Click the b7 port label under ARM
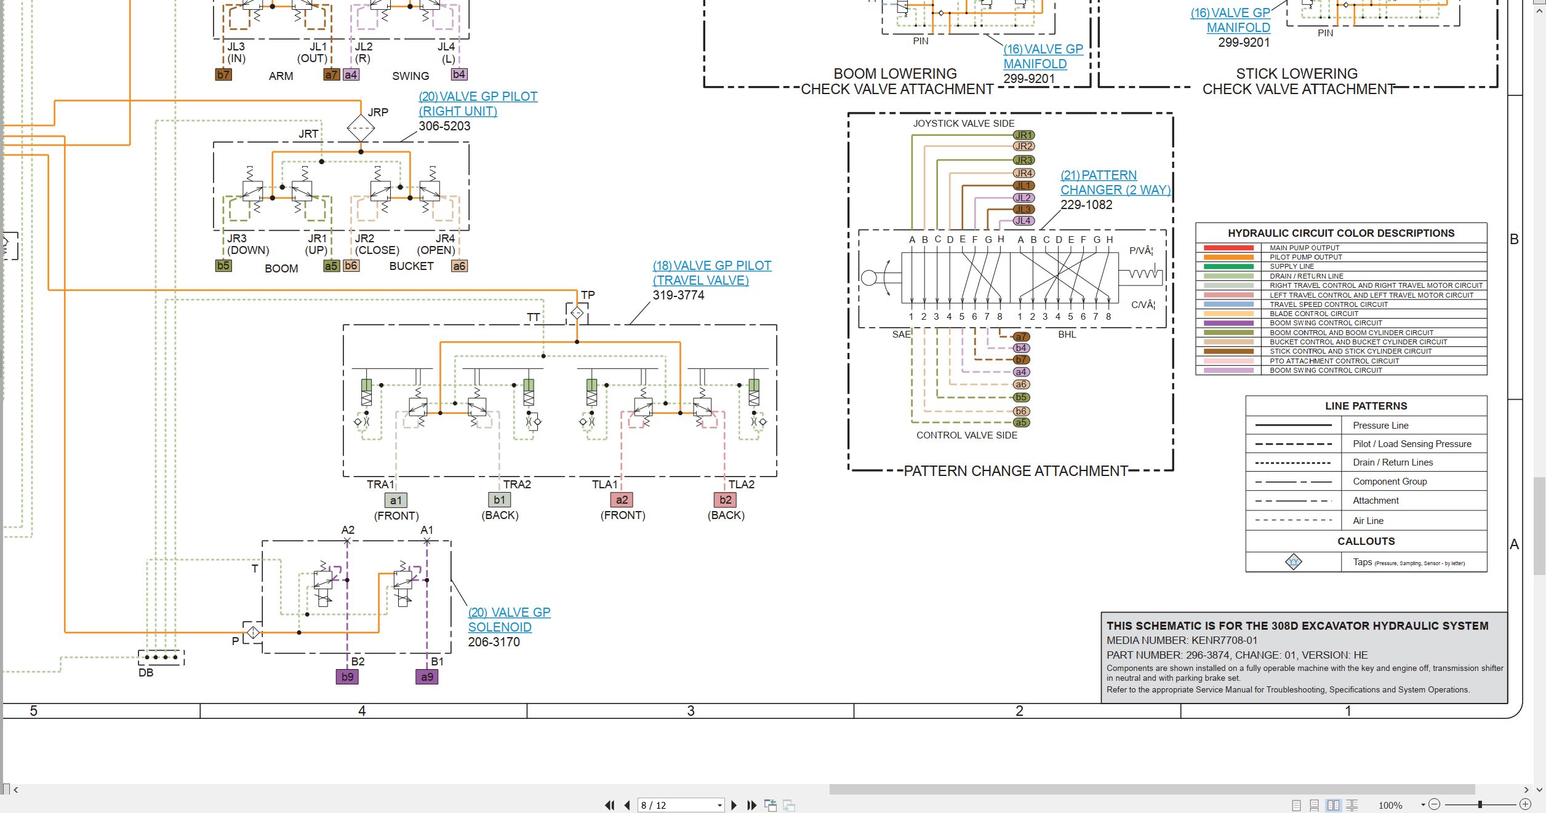Screen dimensions: 1546x813 point(223,74)
